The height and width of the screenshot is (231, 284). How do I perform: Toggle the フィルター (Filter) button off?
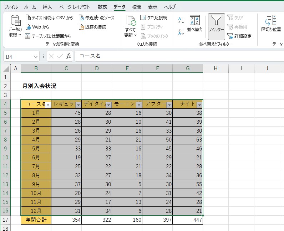[216, 24]
